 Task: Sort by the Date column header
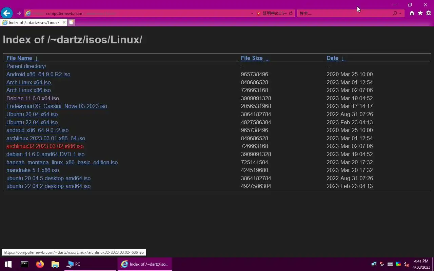click(332, 58)
